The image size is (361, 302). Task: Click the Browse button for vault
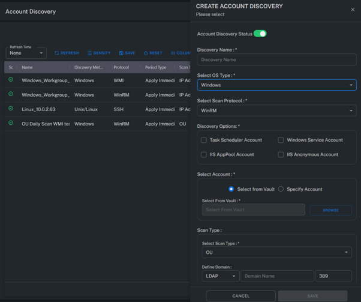(x=330, y=210)
